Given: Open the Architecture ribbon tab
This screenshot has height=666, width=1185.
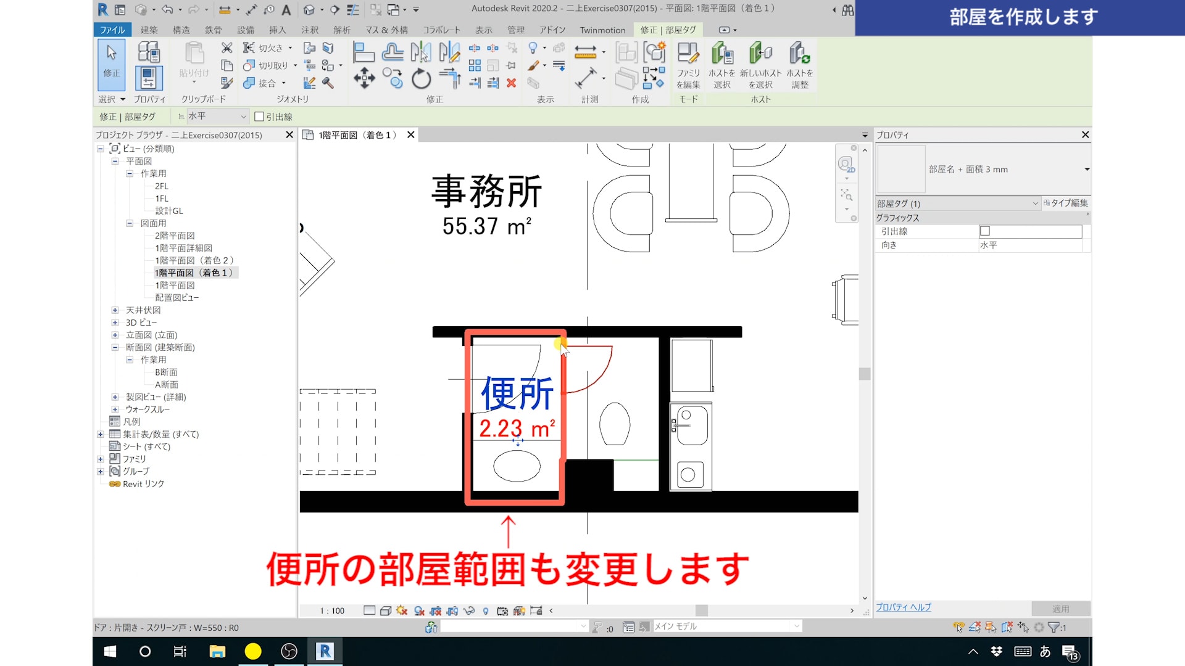Looking at the screenshot, I should click(x=149, y=30).
